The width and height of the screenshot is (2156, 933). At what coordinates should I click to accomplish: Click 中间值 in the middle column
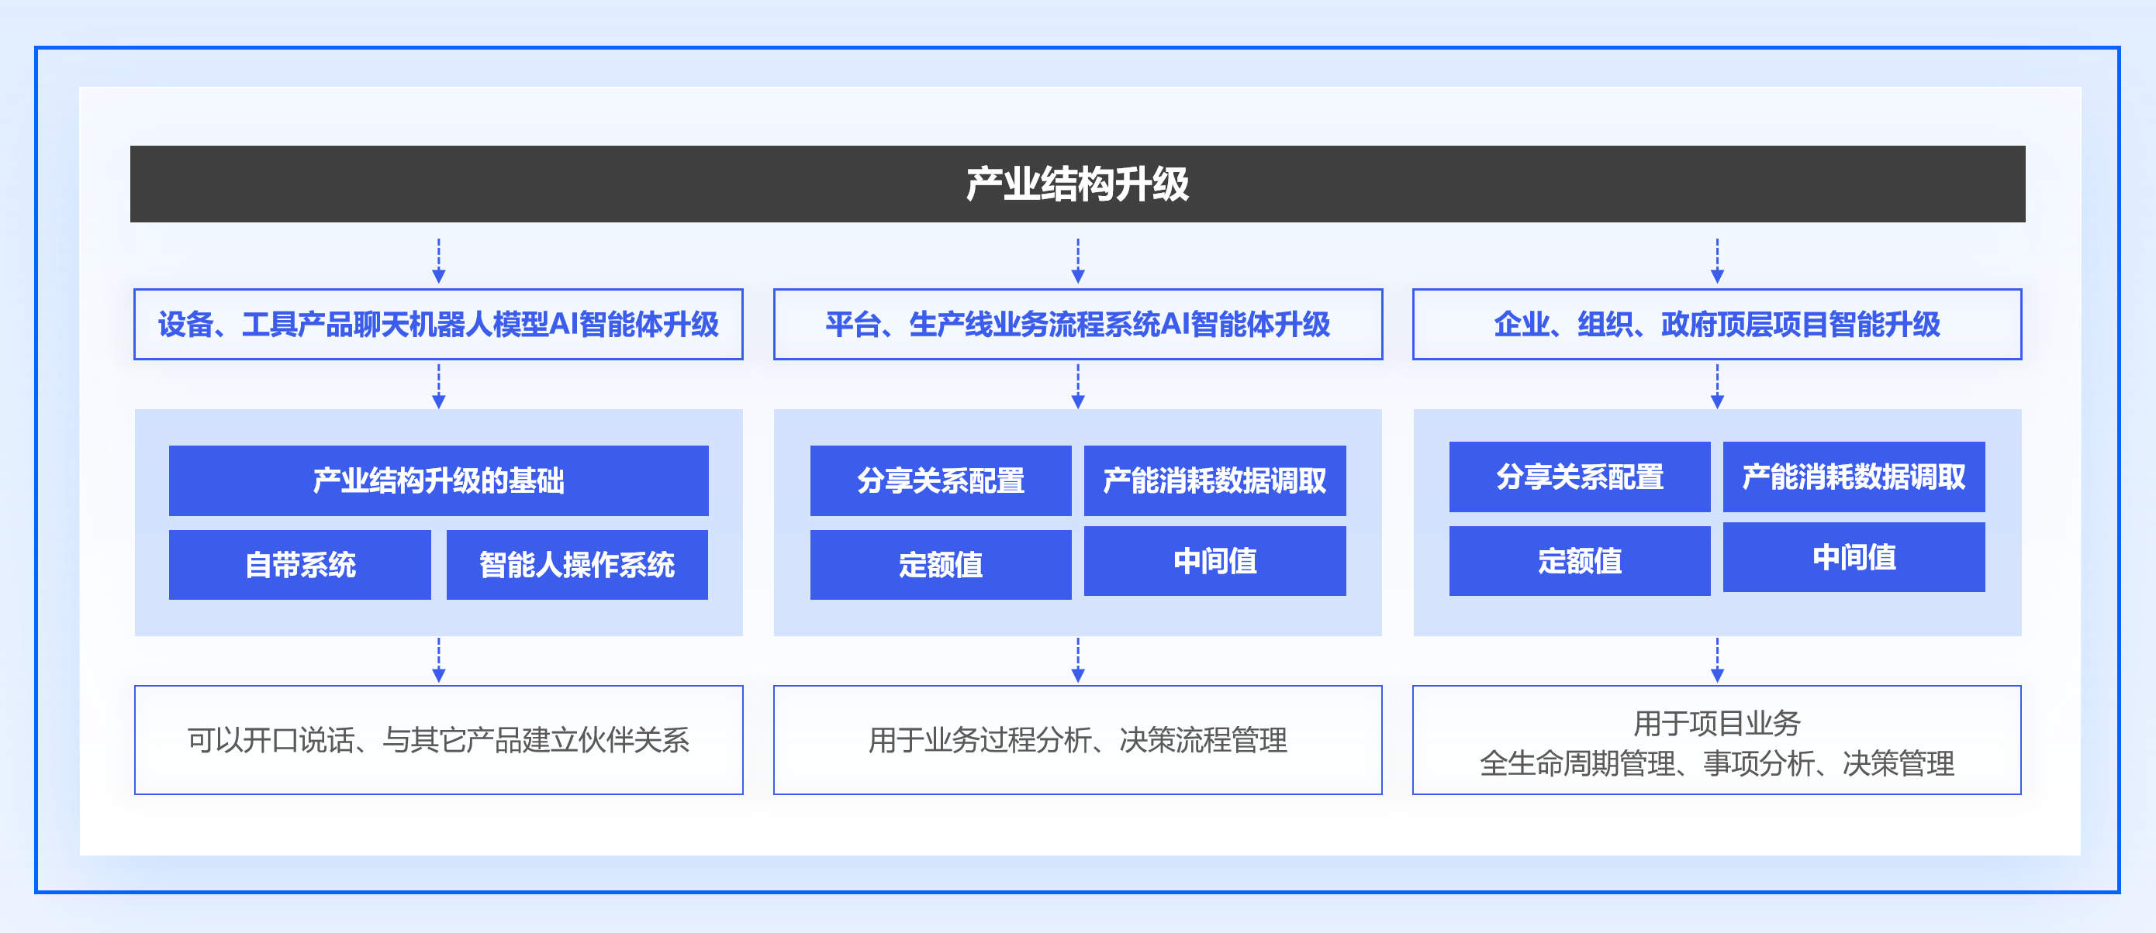tap(1214, 560)
